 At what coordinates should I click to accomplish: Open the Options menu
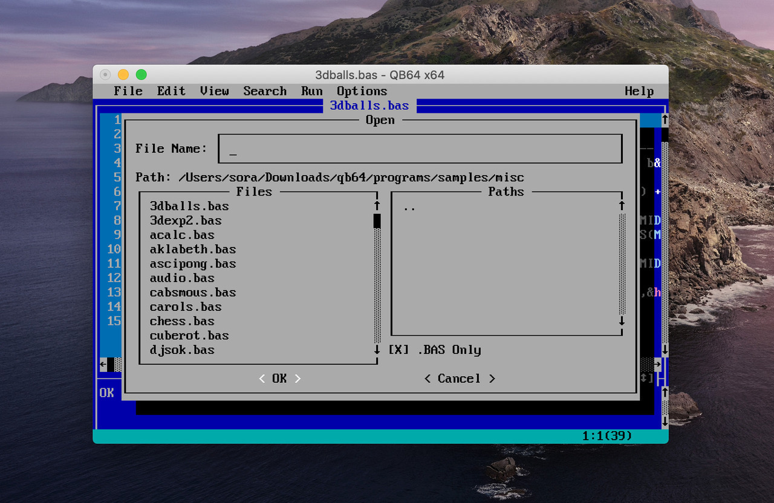click(x=362, y=91)
